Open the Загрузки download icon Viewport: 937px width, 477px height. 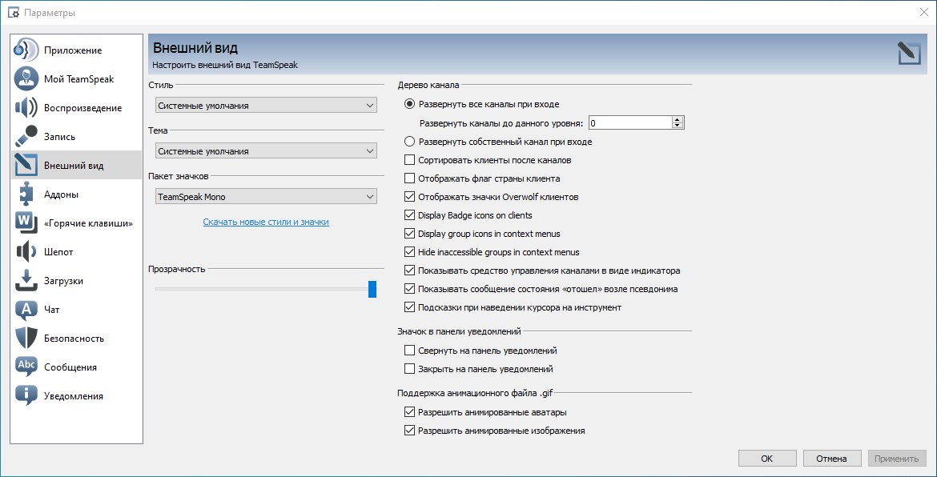click(26, 281)
